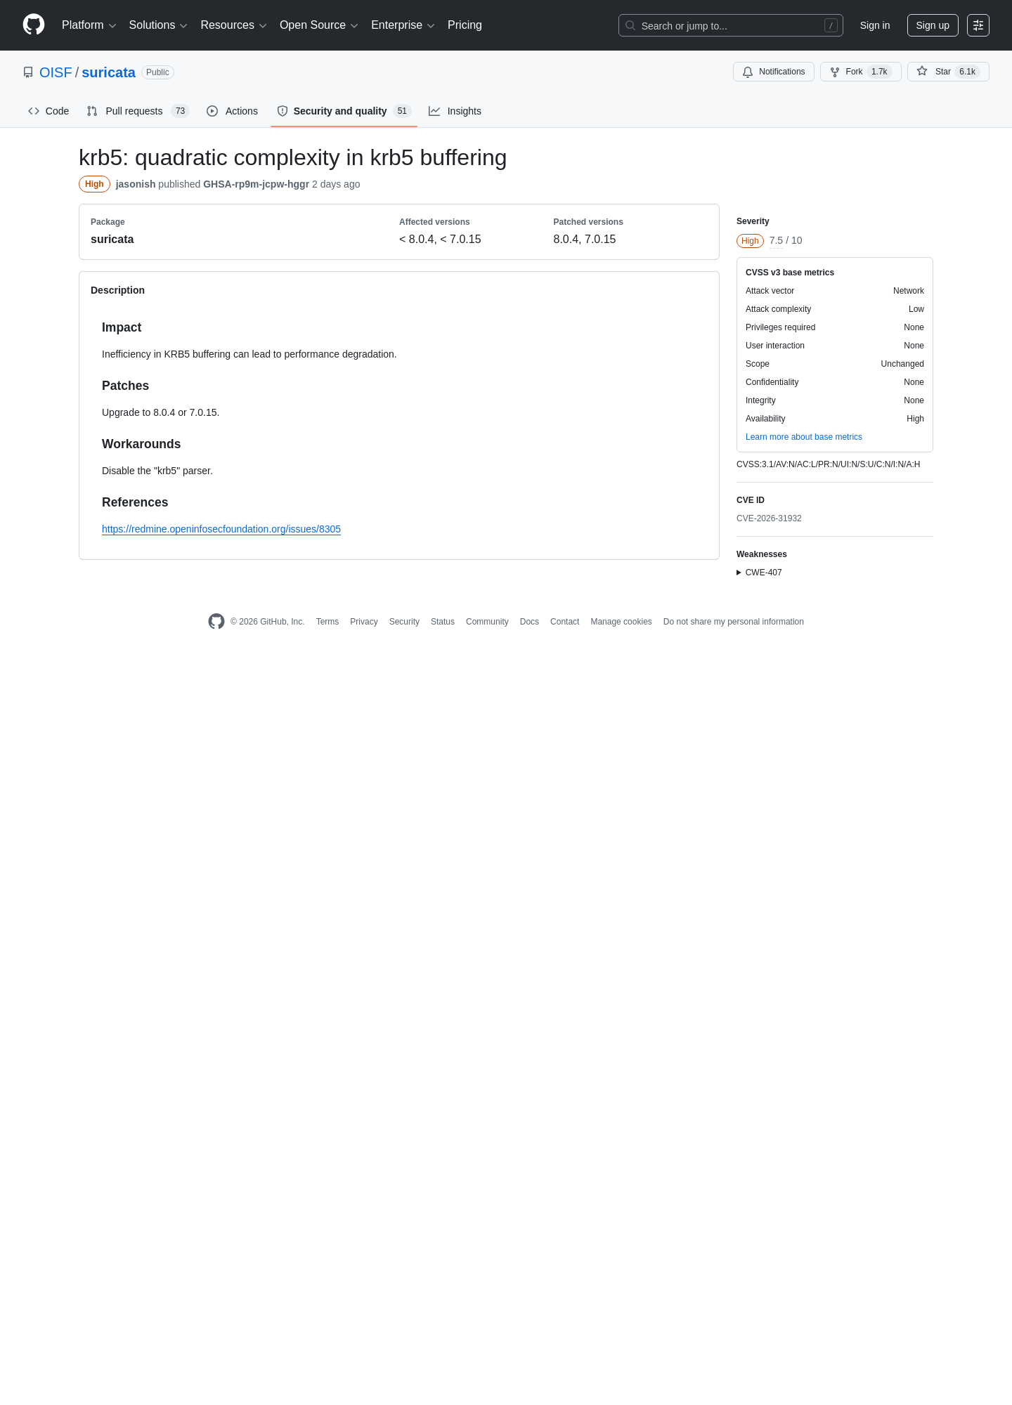Click the footer GitHub logo

[216, 622]
